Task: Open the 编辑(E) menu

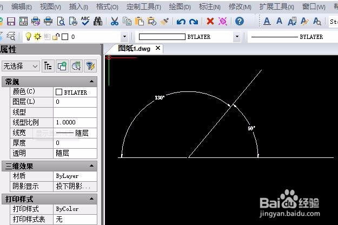Action: (21, 7)
